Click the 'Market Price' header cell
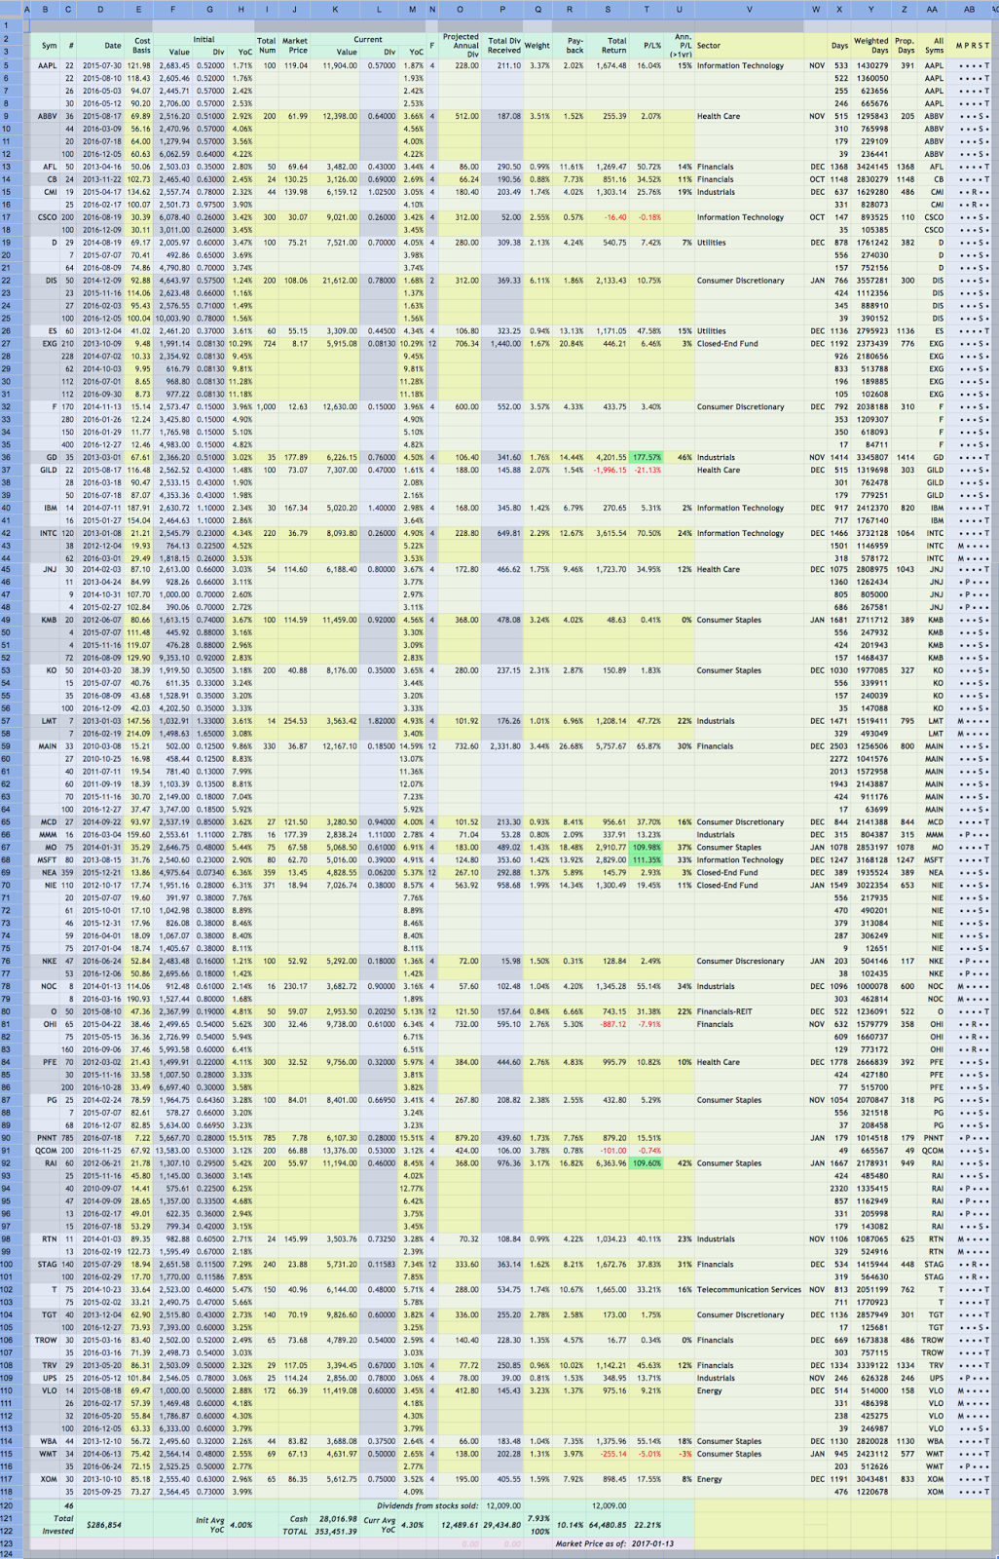The height and width of the screenshot is (1559, 999). [295, 46]
